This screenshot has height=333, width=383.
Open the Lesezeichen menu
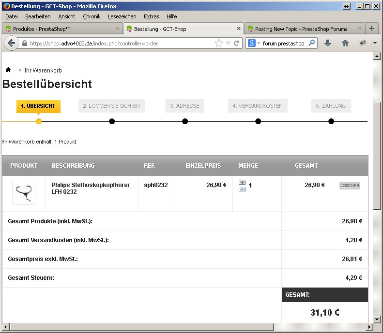(x=122, y=16)
